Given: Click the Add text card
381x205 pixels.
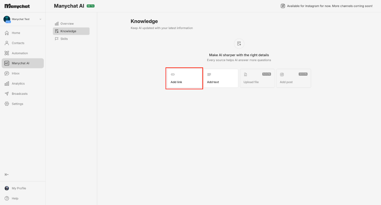Looking at the screenshot, I should (221, 78).
